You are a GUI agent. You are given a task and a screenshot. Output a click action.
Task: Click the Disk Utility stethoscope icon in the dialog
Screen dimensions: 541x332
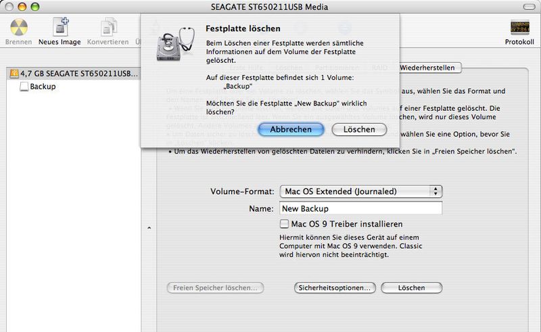pos(176,44)
